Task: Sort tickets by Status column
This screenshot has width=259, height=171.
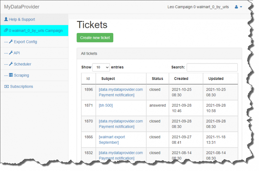Action: 157,79
